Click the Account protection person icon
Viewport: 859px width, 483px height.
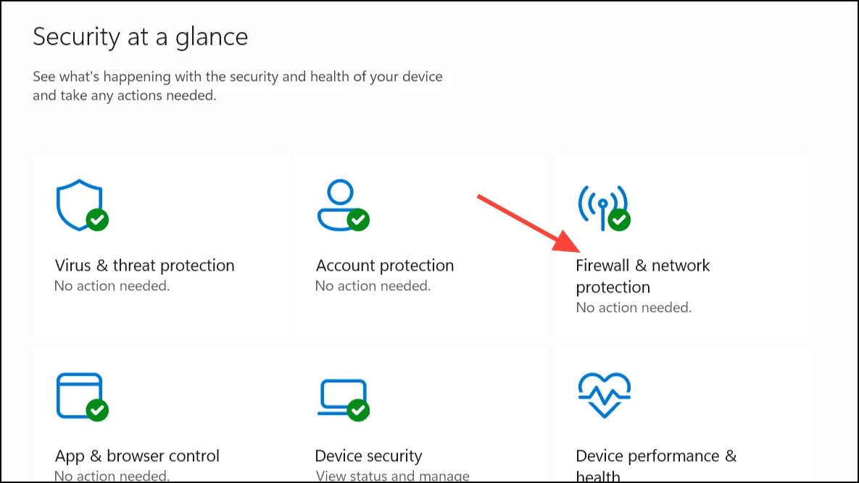click(341, 205)
